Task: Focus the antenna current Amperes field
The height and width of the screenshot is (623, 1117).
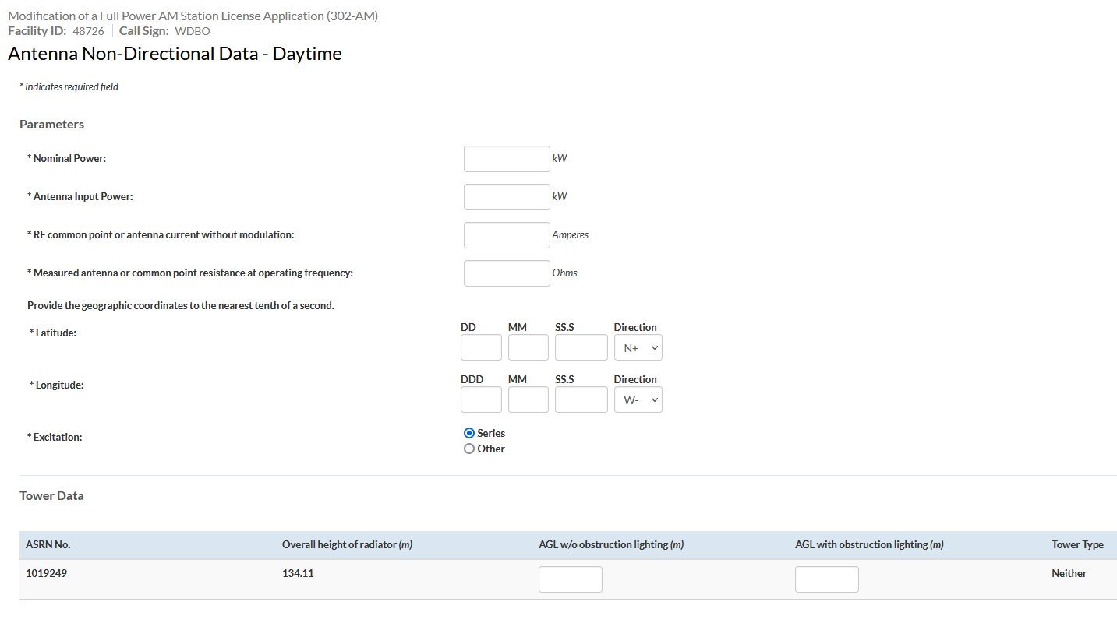Action: point(507,235)
